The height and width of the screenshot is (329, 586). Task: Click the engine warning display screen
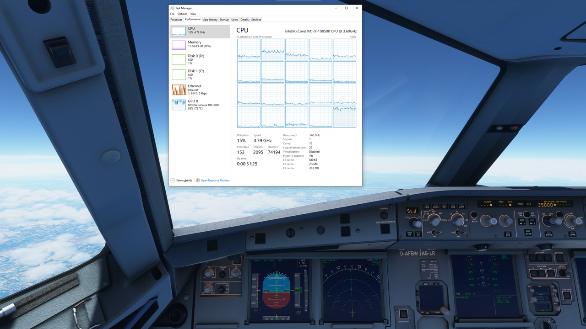[487, 286]
